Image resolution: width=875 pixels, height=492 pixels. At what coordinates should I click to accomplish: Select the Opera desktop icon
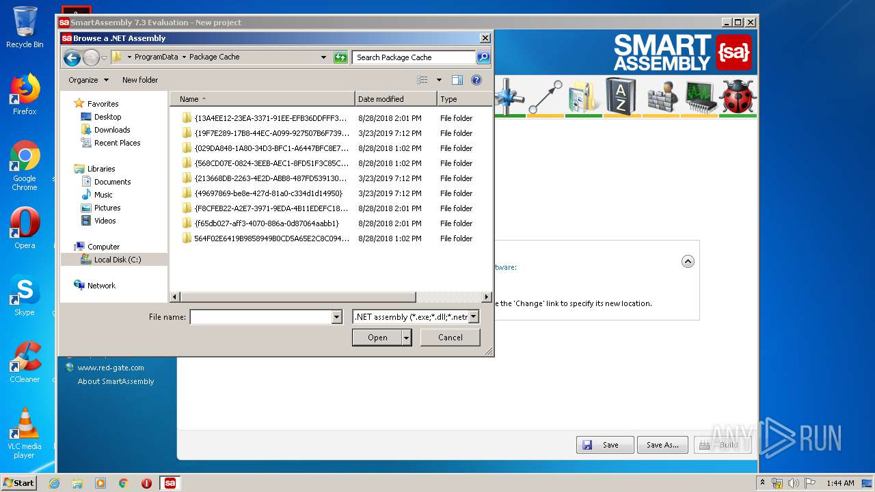tap(25, 228)
